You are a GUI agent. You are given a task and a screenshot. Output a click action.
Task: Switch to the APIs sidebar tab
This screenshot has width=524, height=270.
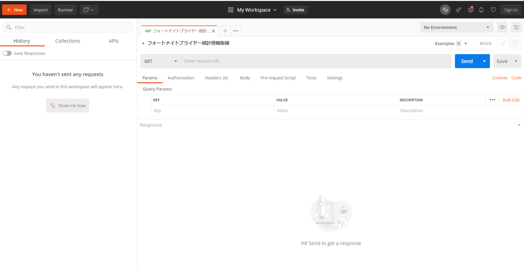tap(114, 41)
